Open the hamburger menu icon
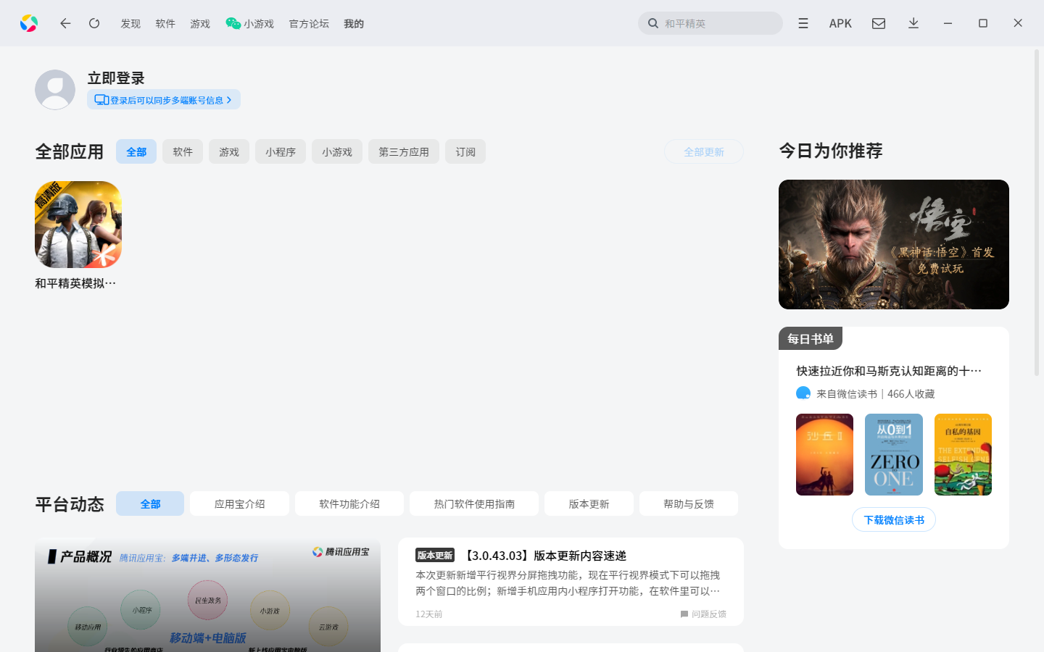This screenshot has height=652, width=1044. 803,23
